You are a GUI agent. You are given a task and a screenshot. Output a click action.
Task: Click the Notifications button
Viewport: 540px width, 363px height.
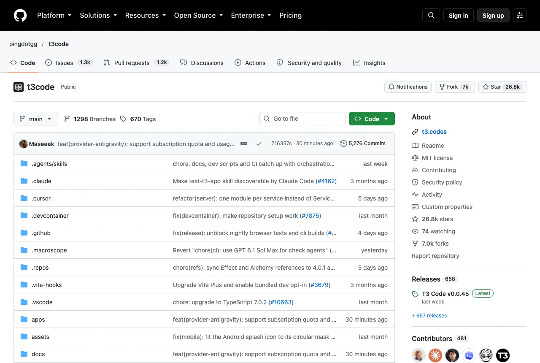[408, 87]
